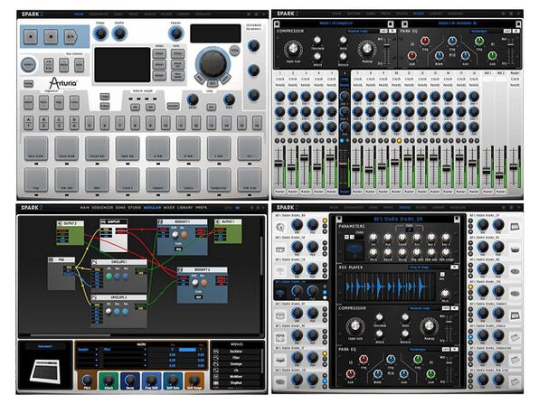Click the horizontal scrollbar under the modular patch area
539x404 pixels.
point(71,335)
